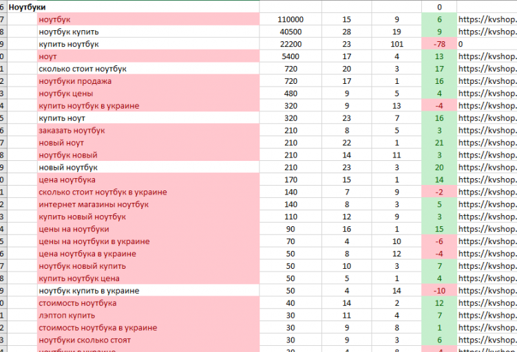Click the red difference cell -6

(439, 241)
